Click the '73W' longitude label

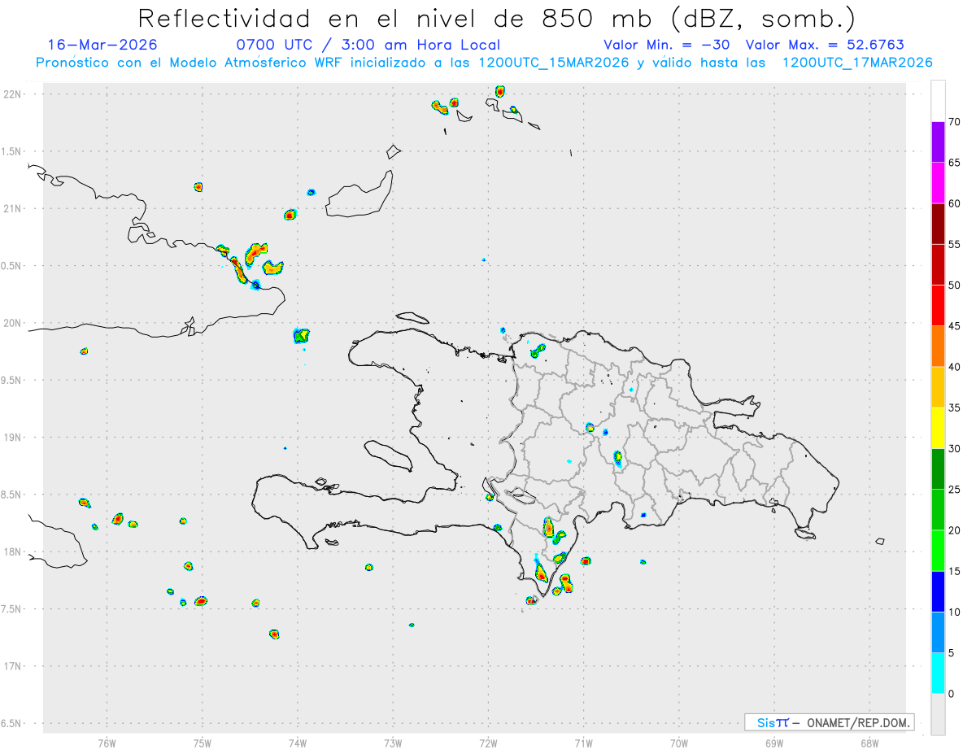click(x=393, y=743)
